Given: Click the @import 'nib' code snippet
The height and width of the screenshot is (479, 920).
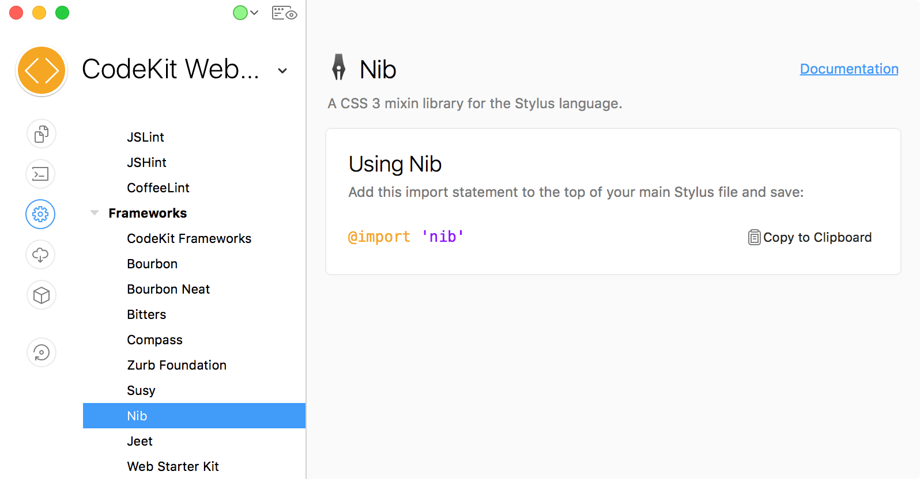Looking at the screenshot, I should (x=406, y=237).
